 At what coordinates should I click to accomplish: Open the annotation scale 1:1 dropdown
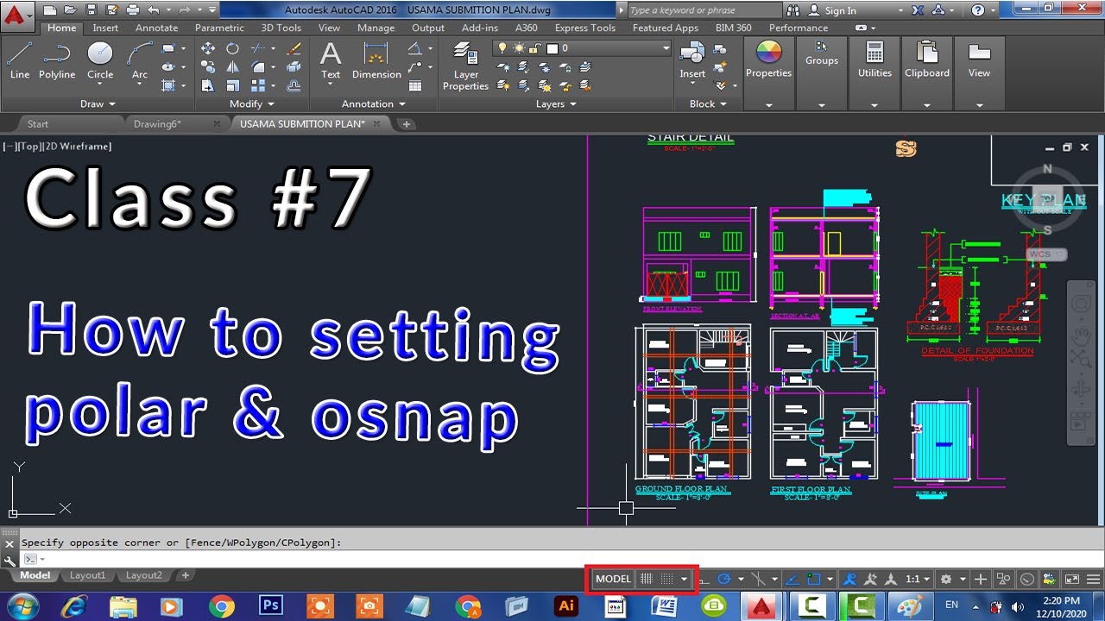coord(918,580)
